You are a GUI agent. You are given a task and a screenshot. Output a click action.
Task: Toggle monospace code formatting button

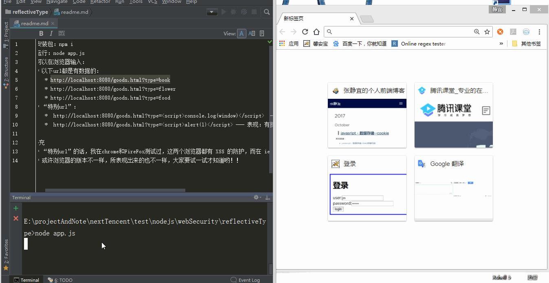(61, 33)
